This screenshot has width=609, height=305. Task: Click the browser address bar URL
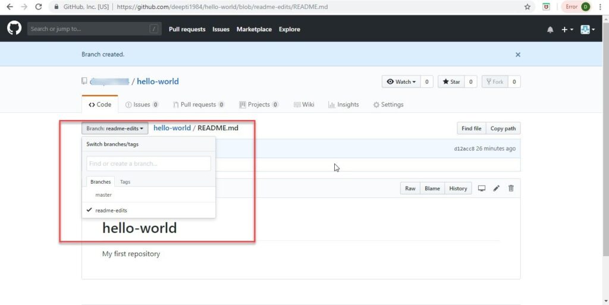pyautogui.click(x=222, y=7)
